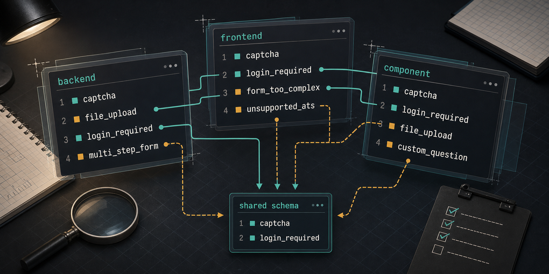549x274 pixels.
Task: Select the captcha row in shared schema
Action: click(x=264, y=223)
